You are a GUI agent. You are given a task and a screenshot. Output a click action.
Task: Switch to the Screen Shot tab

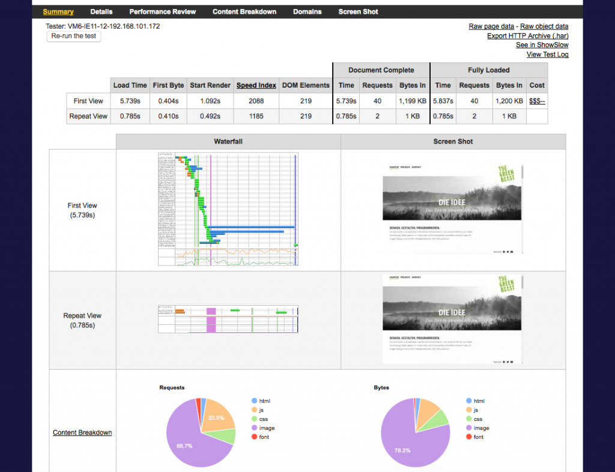358,11
